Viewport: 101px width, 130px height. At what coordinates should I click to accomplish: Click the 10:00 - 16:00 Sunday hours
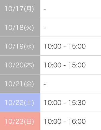pos(65,121)
